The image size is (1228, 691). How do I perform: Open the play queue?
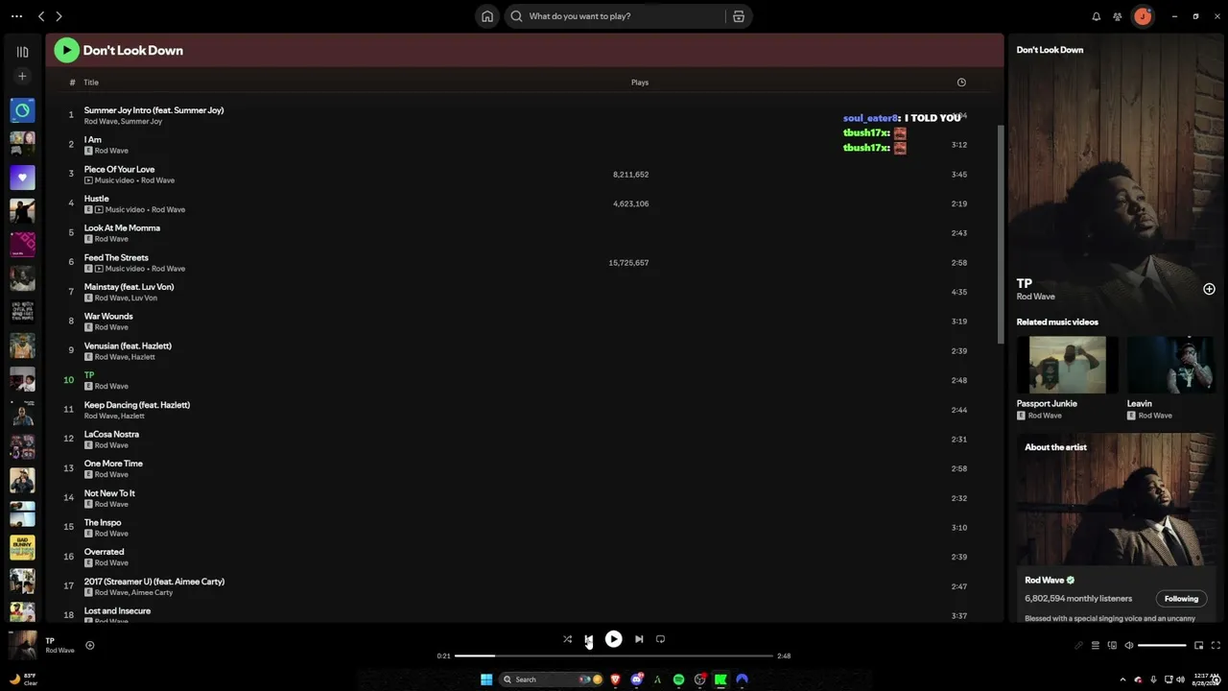click(x=1095, y=646)
